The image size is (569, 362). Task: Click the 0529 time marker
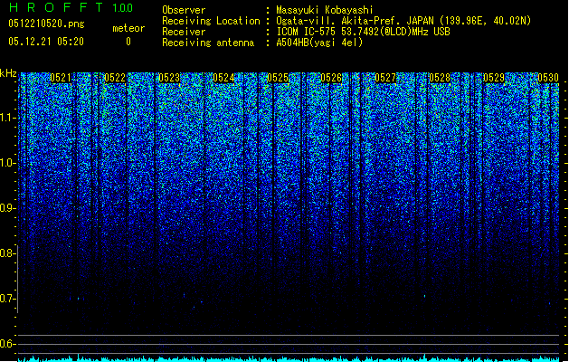point(494,78)
